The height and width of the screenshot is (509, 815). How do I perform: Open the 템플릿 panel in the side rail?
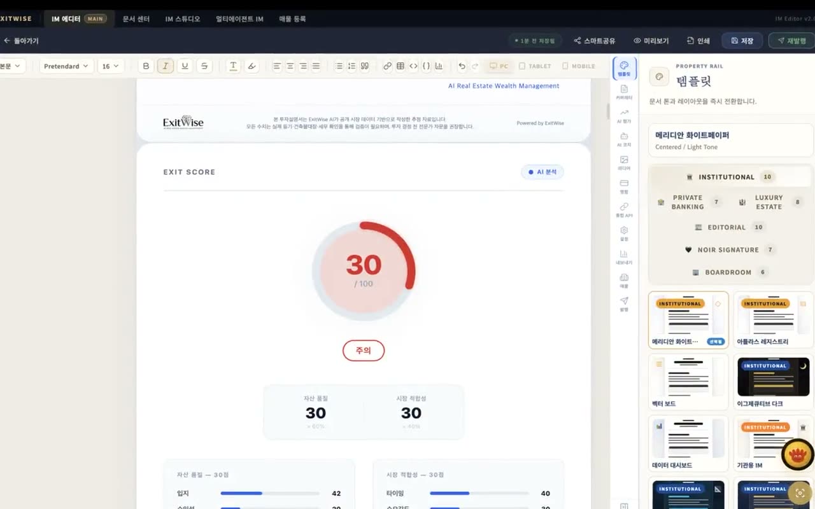point(624,69)
